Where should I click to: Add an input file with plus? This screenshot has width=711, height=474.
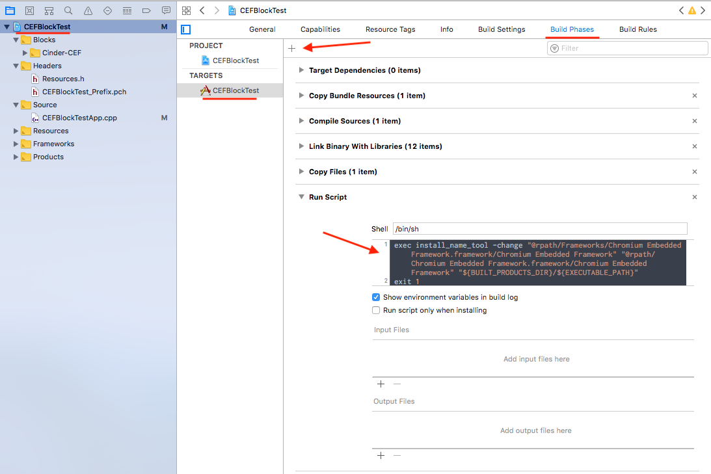381,384
